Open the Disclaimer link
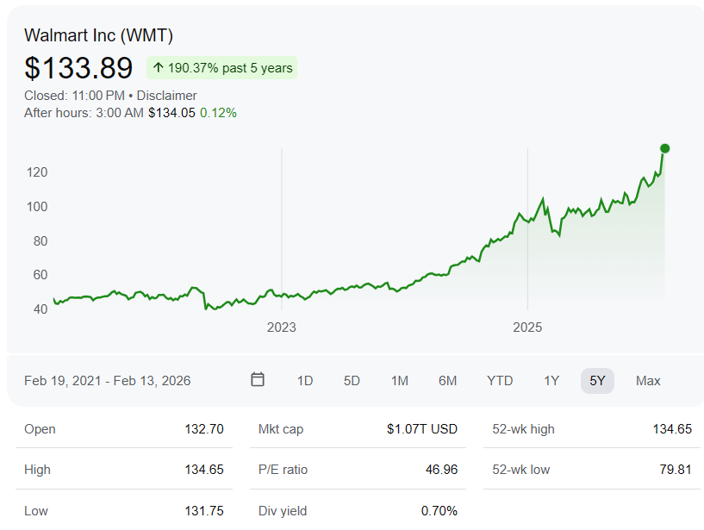 (166, 96)
